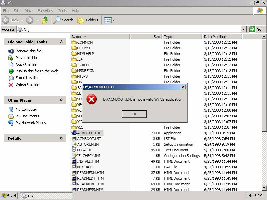The width and height of the screenshot is (267, 200).
Task: Open the Windows Start menu
Action: [x=9, y=196]
